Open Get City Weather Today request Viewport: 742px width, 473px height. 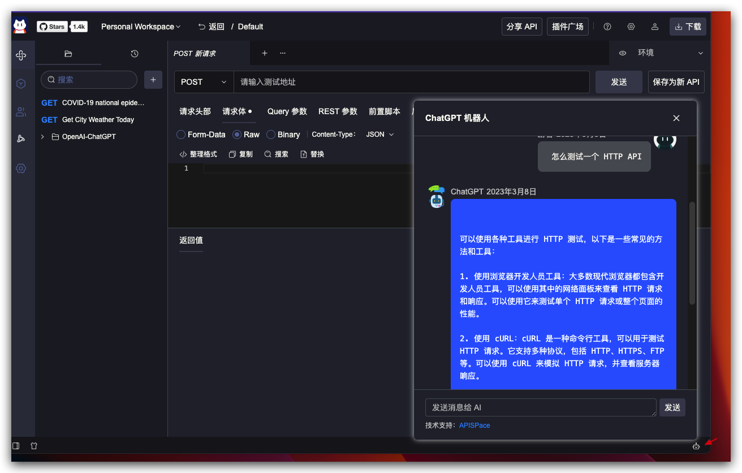point(88,120)
